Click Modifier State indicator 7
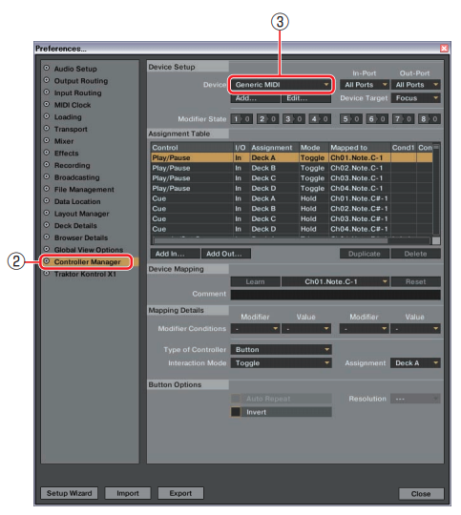 [x=403, y=119]
